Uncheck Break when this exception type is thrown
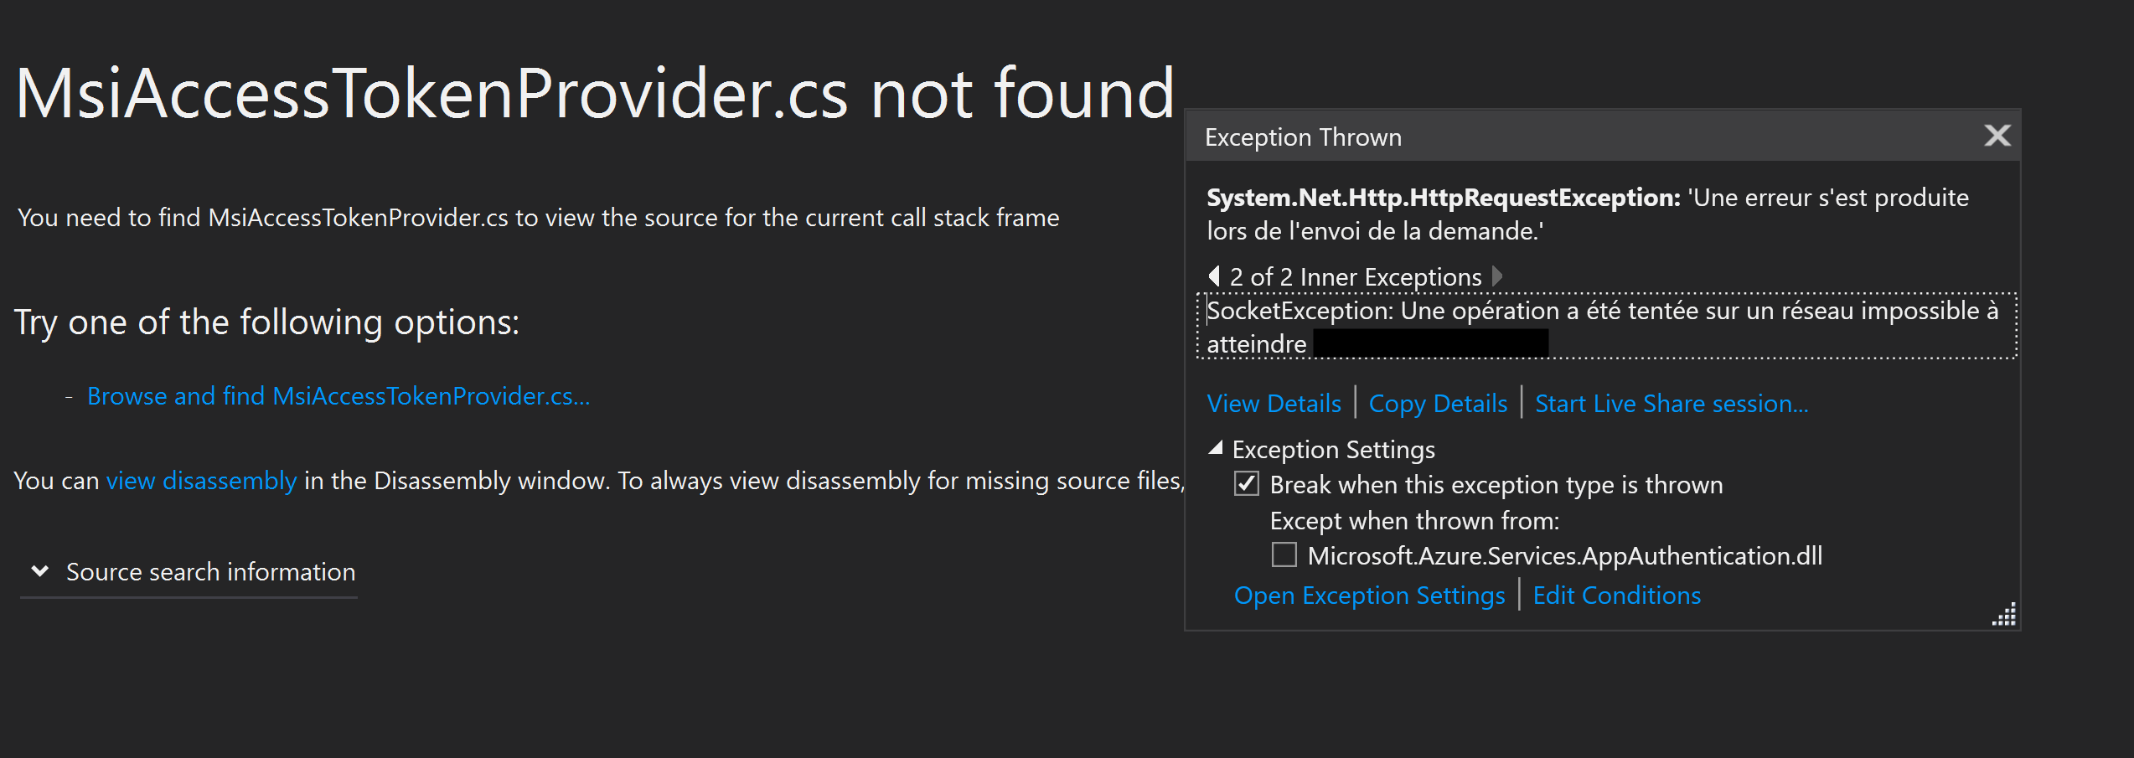The width and height of the screenshot is (2134, 758). (1248, 484)
